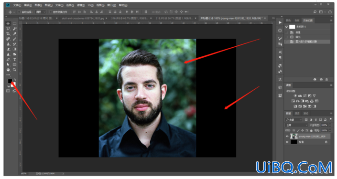This screenshot has height=179, width=337.
Task: Open the Auto-Select layer/group dropdown
Action: (x=41, y=12)
